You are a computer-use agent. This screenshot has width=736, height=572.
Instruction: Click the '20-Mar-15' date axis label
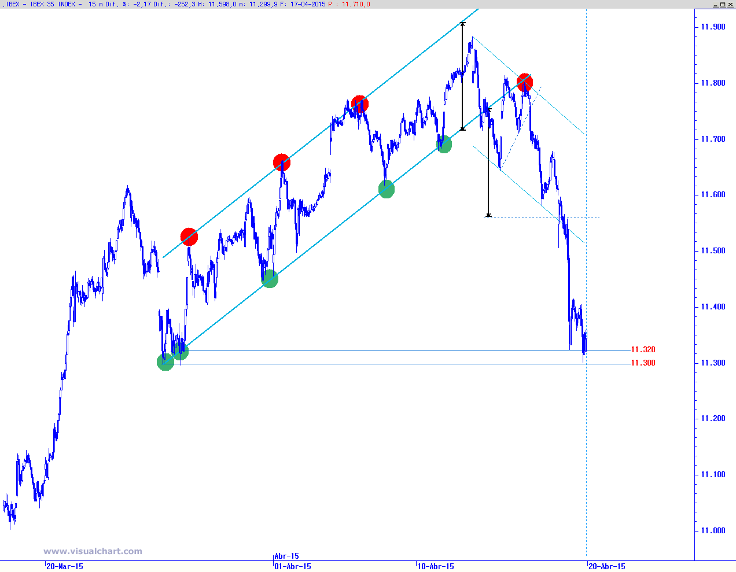click(x=64, y=566)
